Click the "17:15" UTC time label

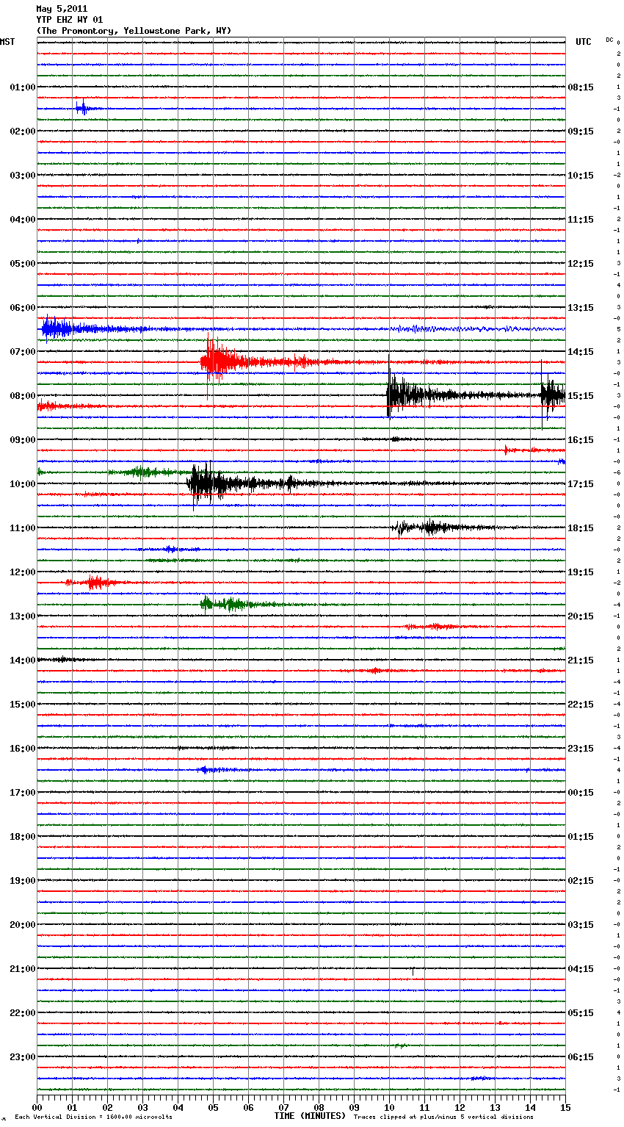click(581, 484)
